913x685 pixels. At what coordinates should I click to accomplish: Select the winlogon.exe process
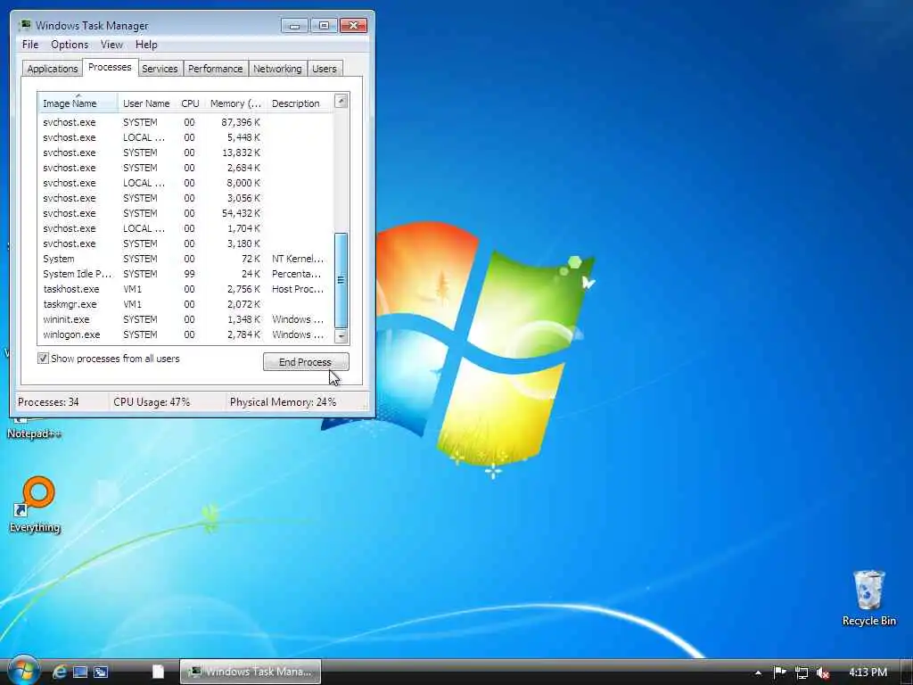click(x=186, y=334)
